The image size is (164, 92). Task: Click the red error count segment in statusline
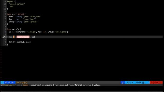156,83
